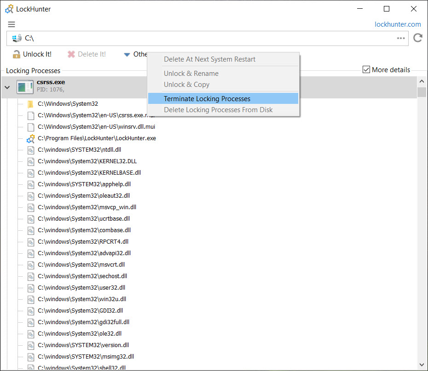Click the PID: 1076 text
Viewport: 428px width, 371px height.
pos(51,90)
